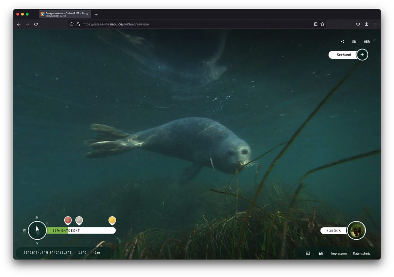Save to Pocket icon in toolbar
This screenshot has width=394, height=277.
pyautogui.click(x=358, y=24)
